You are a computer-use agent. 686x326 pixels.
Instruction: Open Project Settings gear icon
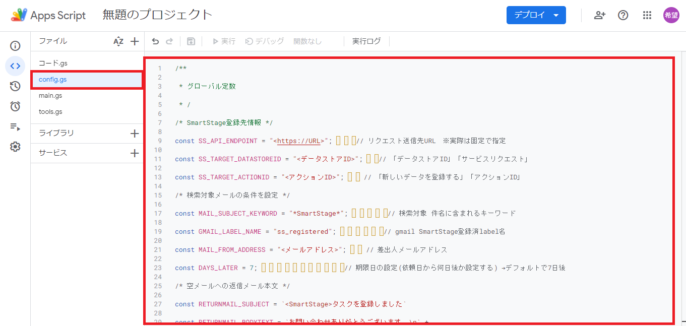pyautogui.click(x=15, y=147)
